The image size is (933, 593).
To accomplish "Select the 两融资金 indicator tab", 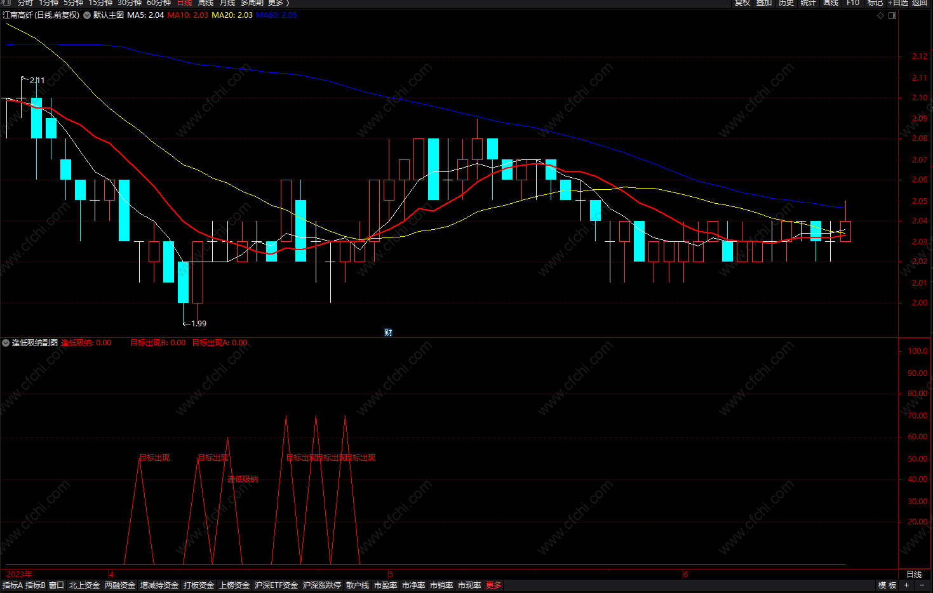I will (x=120, y=585).
